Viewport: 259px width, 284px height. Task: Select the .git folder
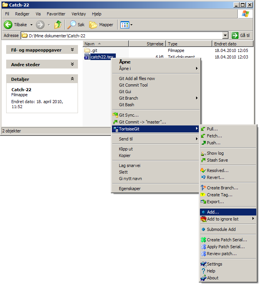pyautogui.click(x=91, y=50)
